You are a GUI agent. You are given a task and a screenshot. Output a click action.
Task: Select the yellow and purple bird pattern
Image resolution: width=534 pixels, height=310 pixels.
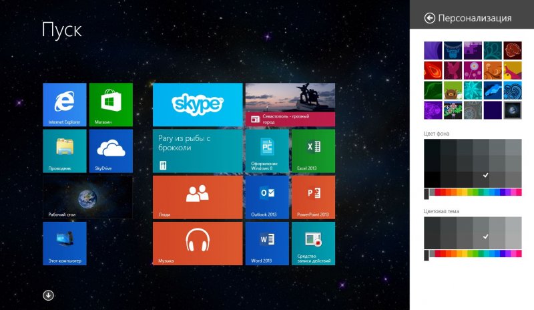click(x=513, y=70)
